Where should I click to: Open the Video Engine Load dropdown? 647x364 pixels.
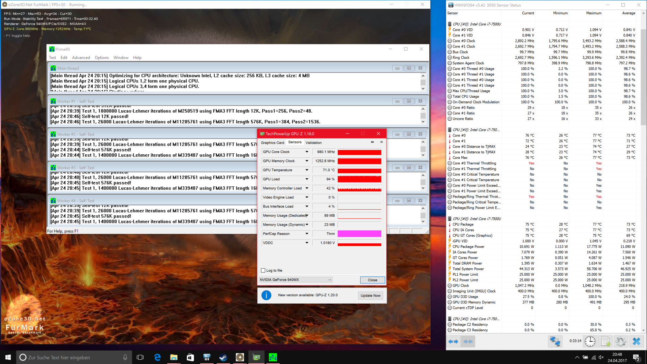point(307,198)
